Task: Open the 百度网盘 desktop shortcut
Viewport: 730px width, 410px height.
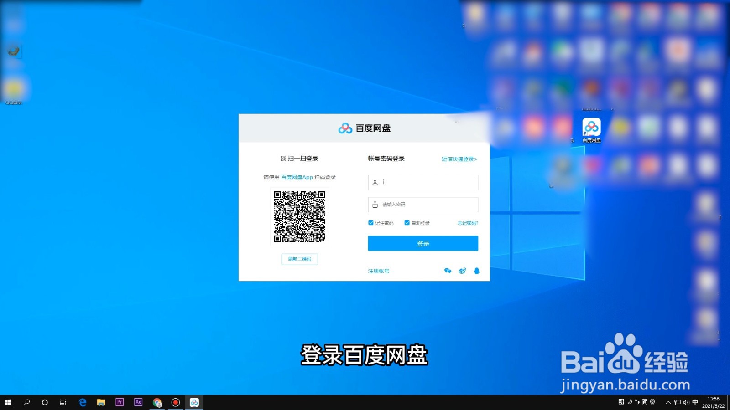Action: (591, 130)
